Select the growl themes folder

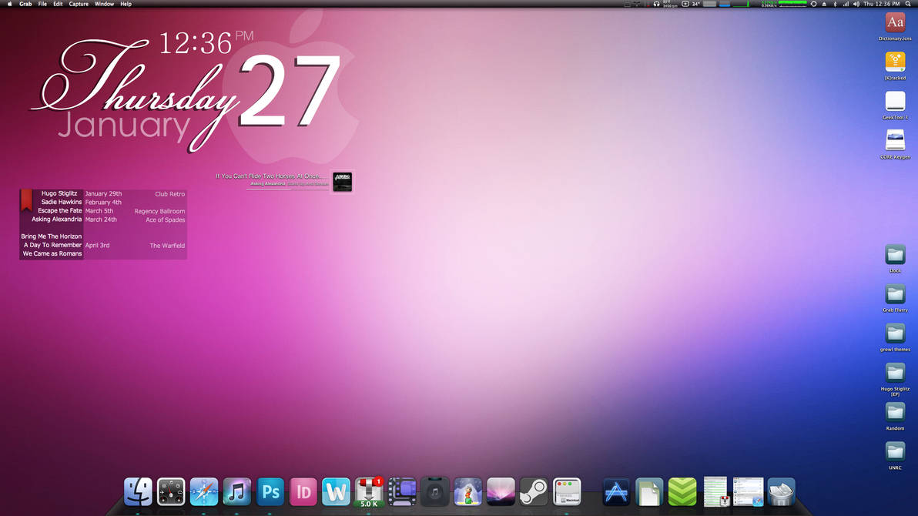pyautogui.click(x=895, y=337)
